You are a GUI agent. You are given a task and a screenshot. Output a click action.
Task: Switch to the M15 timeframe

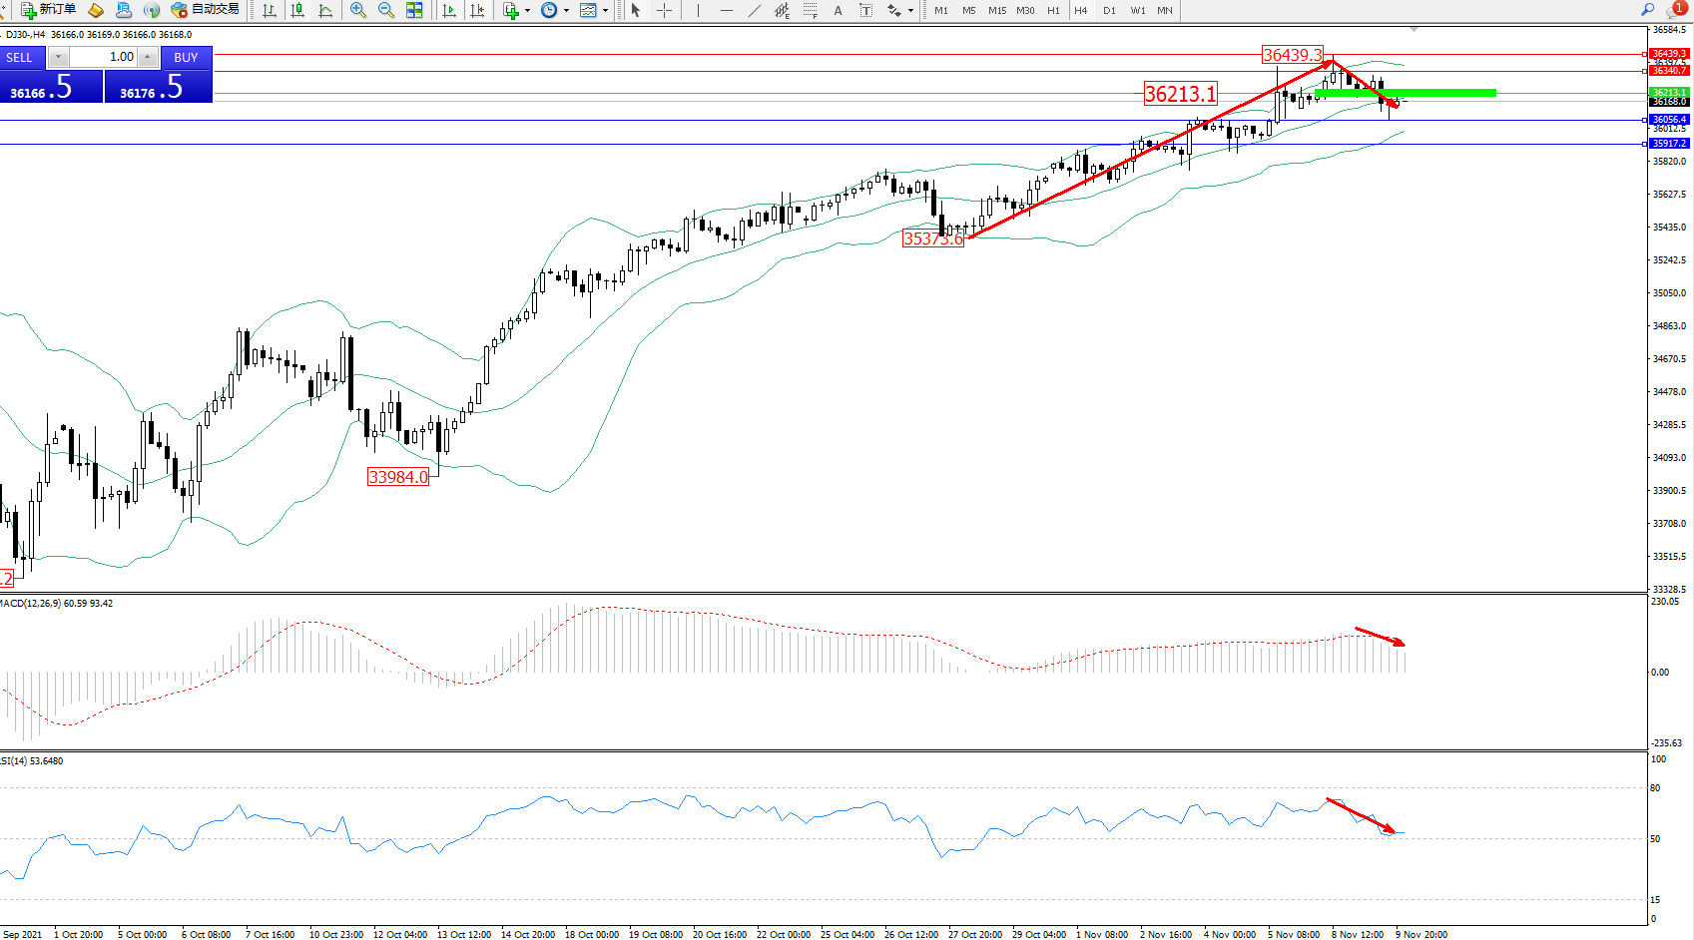(997, 10)
